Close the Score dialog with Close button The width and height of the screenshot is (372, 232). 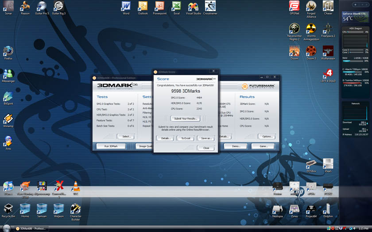[x=206, y=148]
